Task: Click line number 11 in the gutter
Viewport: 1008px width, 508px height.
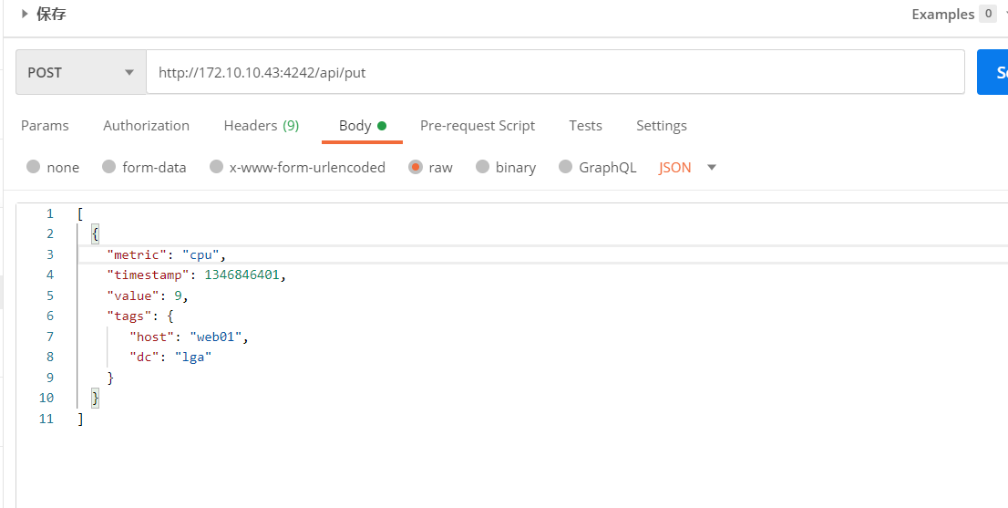Action: pyautogui.click(x=46, y=418)
